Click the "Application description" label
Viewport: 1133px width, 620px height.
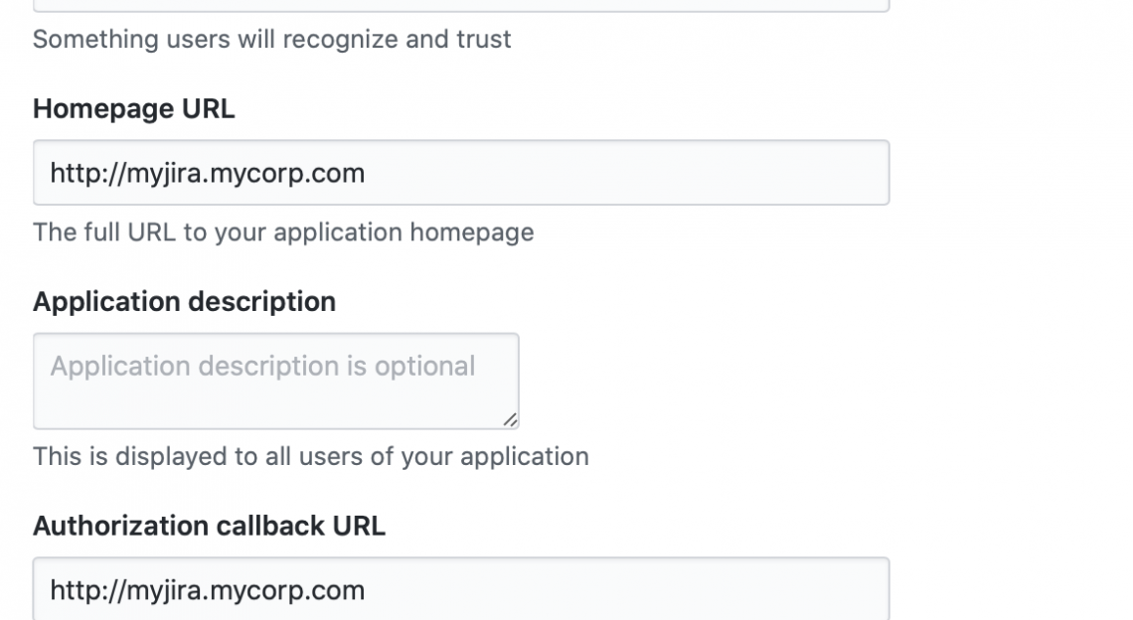[184, 301]
